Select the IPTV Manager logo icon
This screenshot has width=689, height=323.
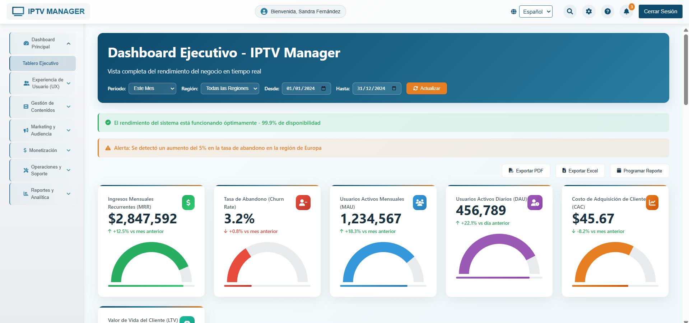[x=18, y=11]
